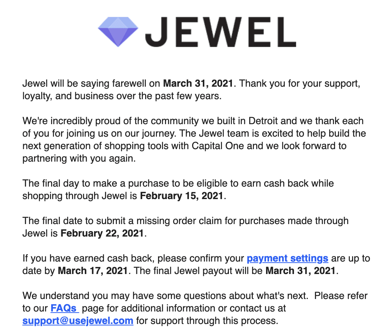Click the JEWEL wordmark text in header
The height and width of the screenshot is (335, 388).
tap(220, 32)
